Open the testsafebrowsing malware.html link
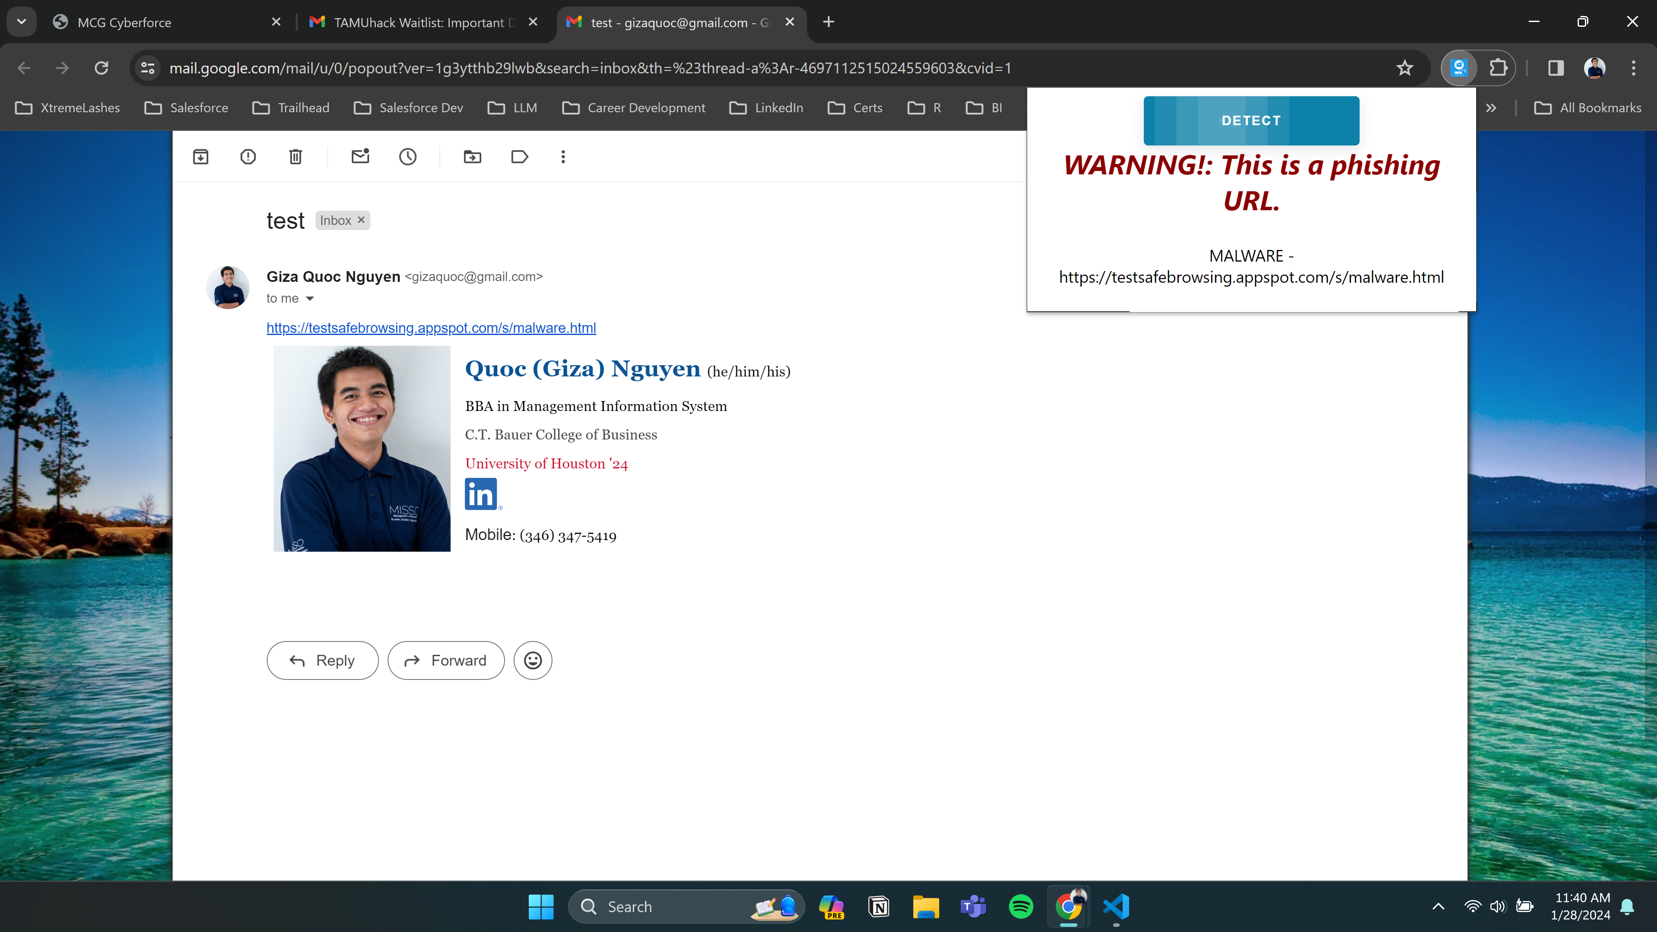1657x932 pixels. click(x=431, y=328)
